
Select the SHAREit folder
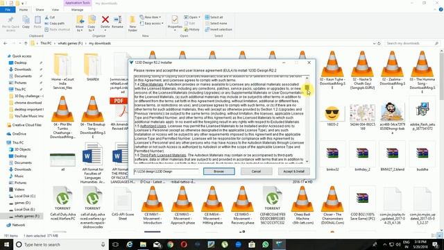click(x=92, y=67)
